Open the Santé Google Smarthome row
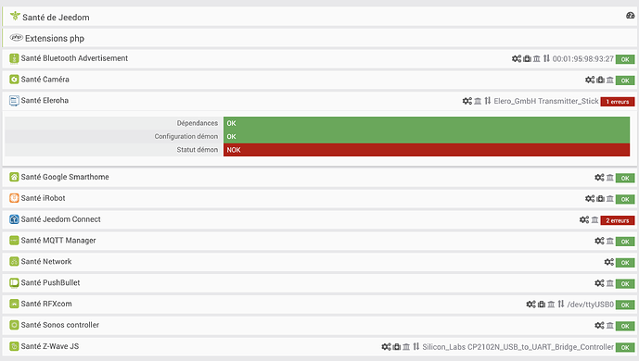 click(319, 177)
